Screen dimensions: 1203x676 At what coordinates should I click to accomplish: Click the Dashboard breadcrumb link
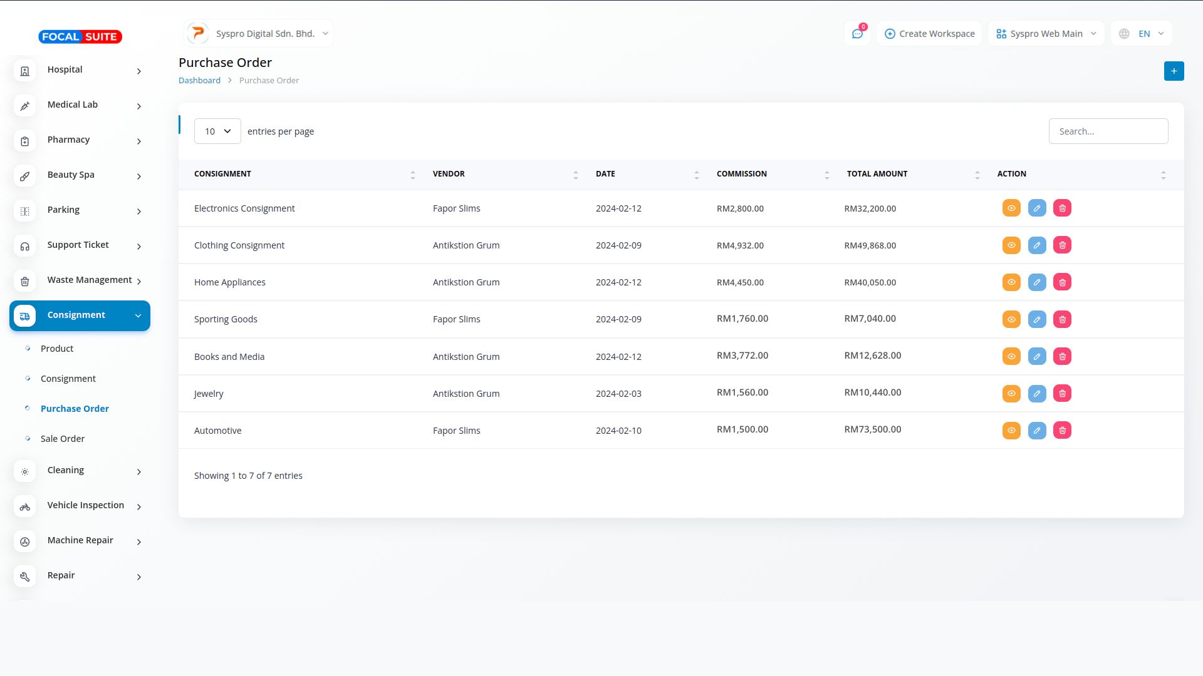[199, 81]
